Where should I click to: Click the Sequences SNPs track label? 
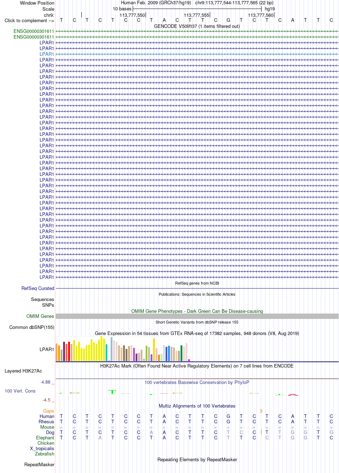(x=42, y=302)
